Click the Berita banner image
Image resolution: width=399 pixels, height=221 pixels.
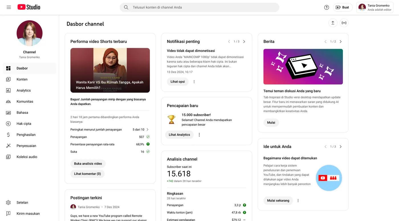coord(303,67)
